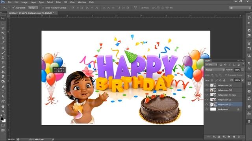The height and width of the screenshot is (141, 252).
Task: Hide the Background layer
Action: coord(206,109)
